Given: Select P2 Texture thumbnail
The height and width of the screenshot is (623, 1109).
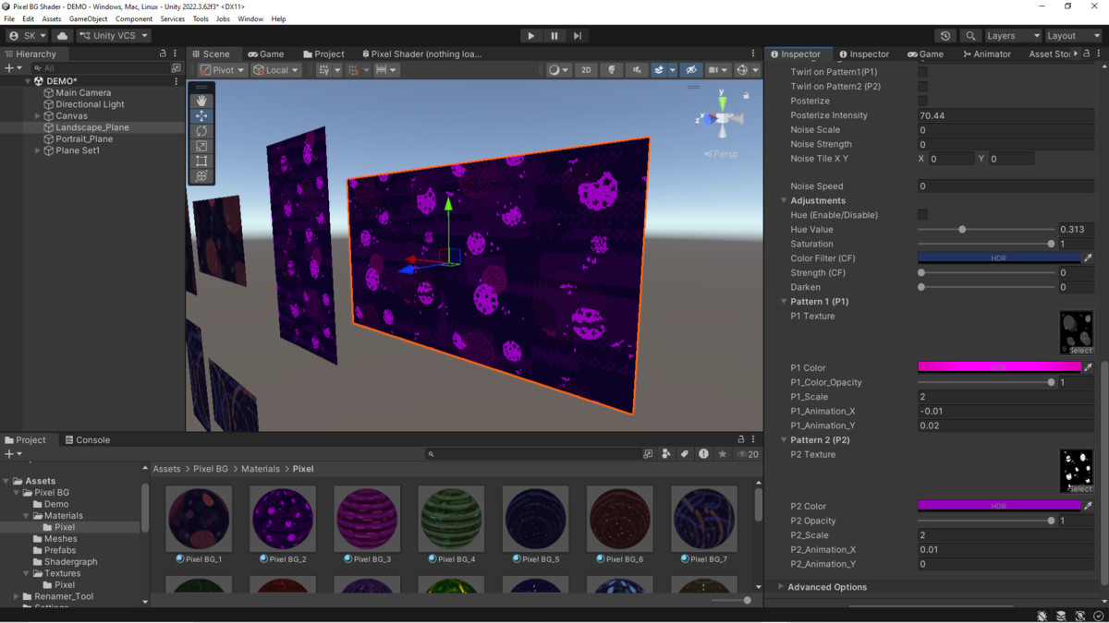Looking at the screenshot, I should point(1077,471).
